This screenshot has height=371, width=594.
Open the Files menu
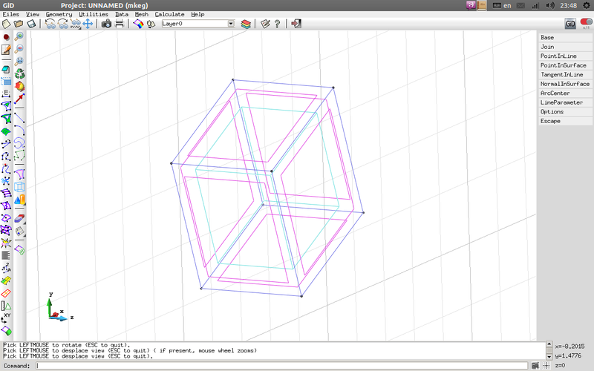11,14
